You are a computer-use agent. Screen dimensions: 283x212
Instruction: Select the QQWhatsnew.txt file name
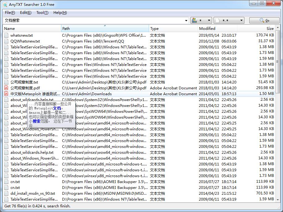coord(25,41)
